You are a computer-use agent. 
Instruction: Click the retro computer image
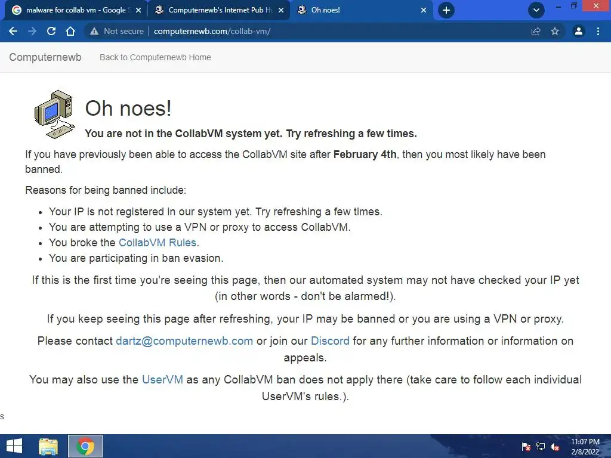coord(54,114)
